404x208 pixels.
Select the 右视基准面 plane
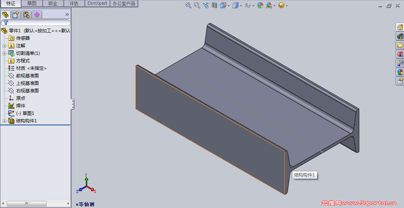27,90
